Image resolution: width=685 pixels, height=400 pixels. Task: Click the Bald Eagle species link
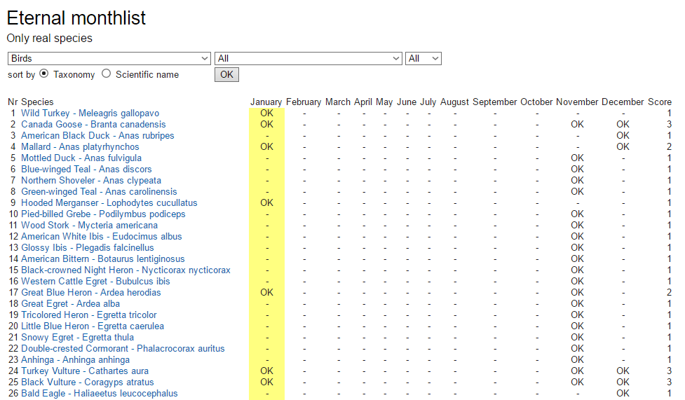point(99,393)
